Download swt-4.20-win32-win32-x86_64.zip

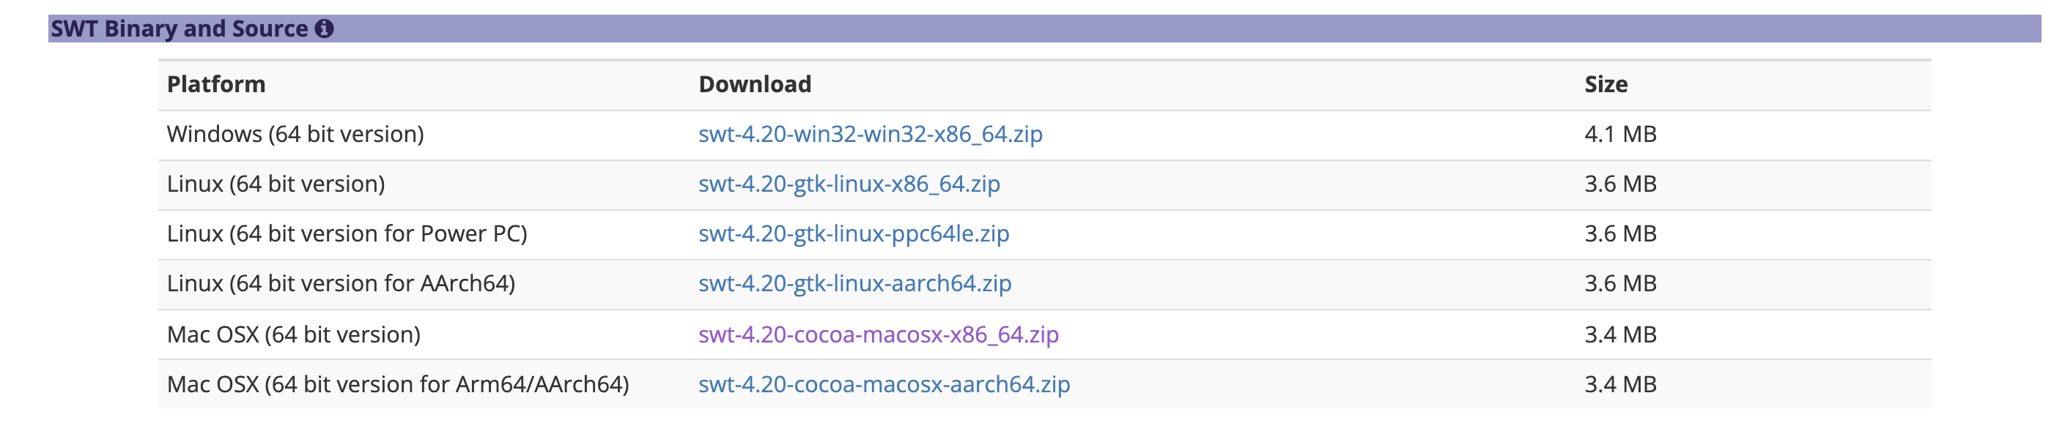pos(870,134)
